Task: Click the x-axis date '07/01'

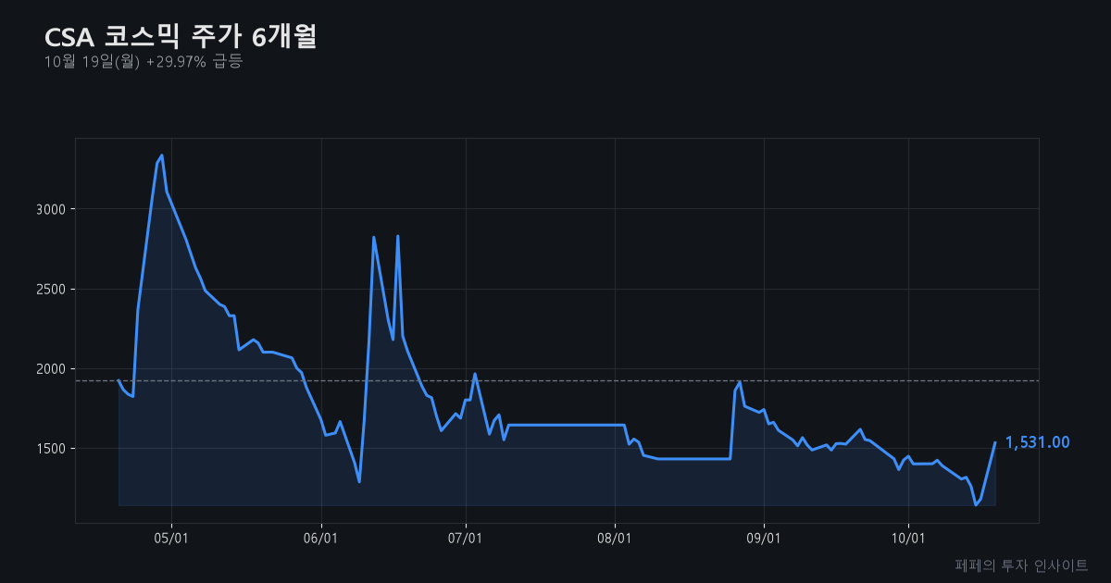Action: point(465,538)
